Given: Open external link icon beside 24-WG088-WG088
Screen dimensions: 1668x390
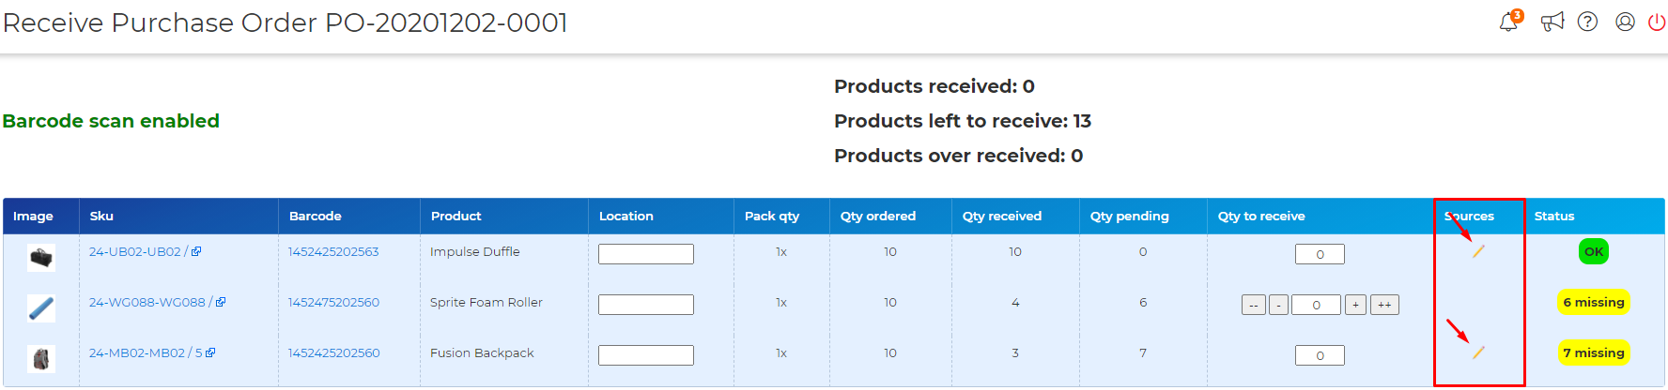Looking at the screenshot, I should (x=221, y=302).
